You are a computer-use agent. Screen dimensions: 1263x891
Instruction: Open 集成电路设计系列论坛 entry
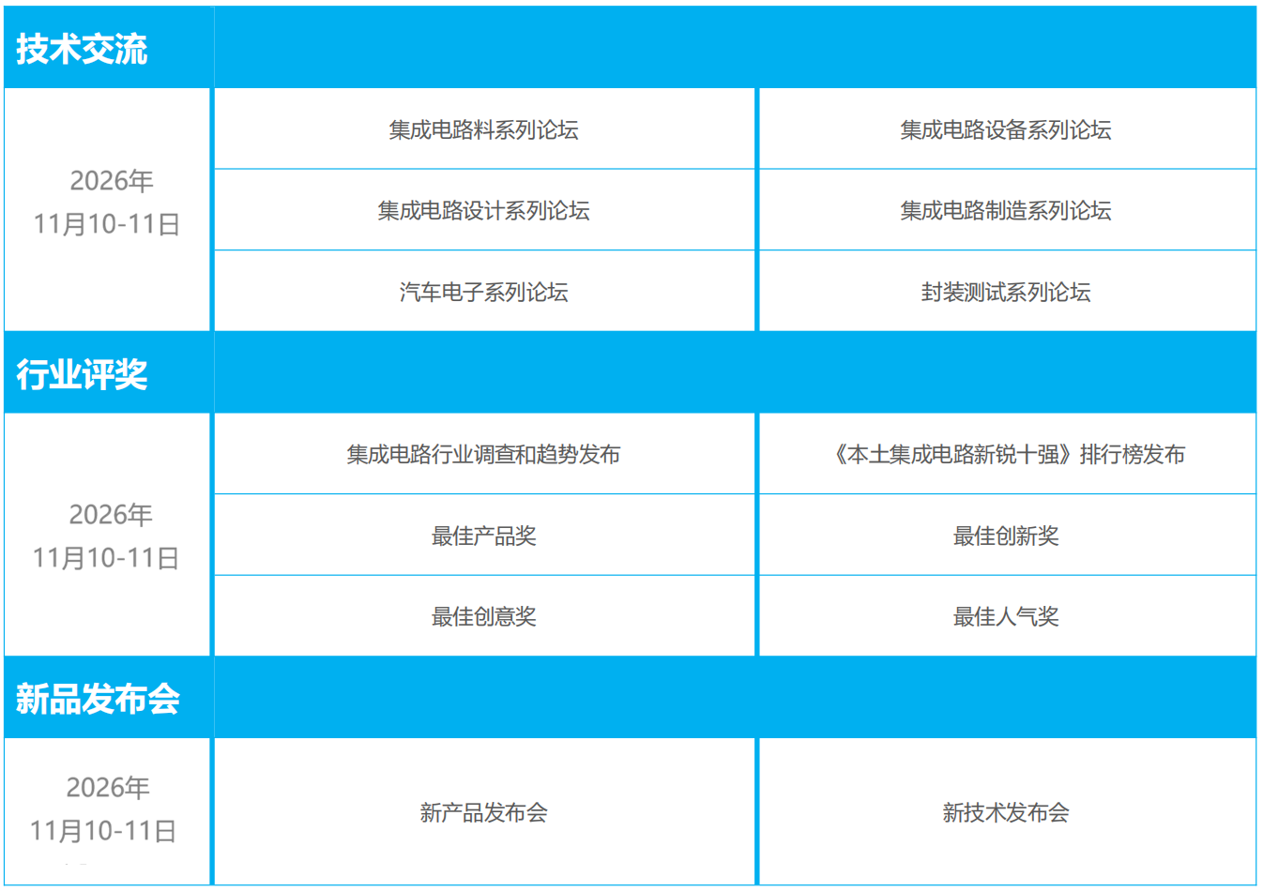483,211
